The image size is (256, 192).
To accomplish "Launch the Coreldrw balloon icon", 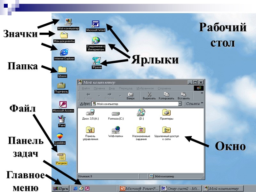I will 60,139.
